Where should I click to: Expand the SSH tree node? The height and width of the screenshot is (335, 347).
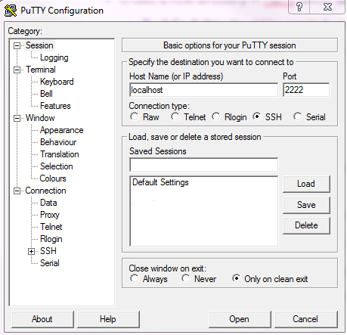pyautogui.click(x=31, y=251)
